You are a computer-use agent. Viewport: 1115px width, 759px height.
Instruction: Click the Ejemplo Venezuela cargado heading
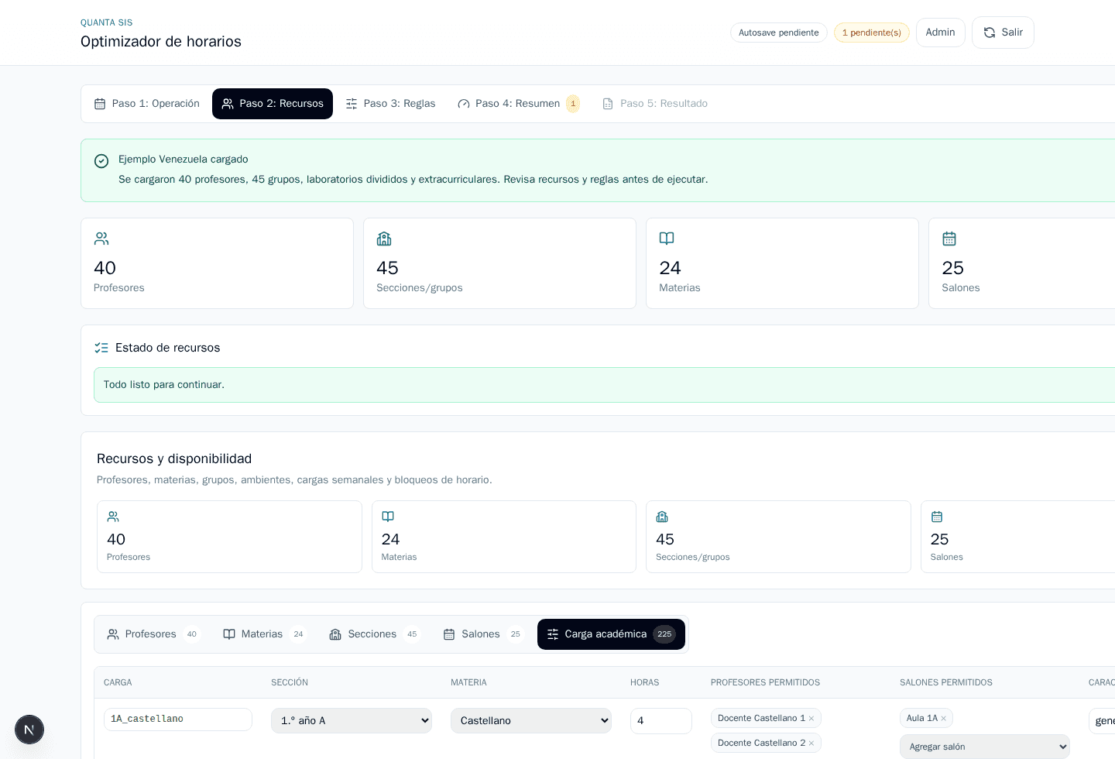pos(184,160)
